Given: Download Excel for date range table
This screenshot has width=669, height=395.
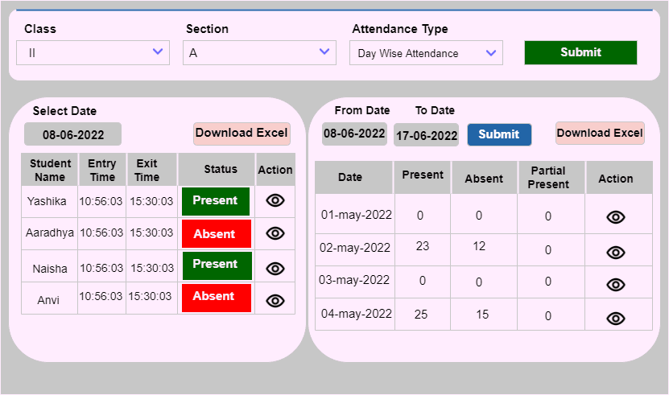Looking at the screenshot, I should pos(600,133).
